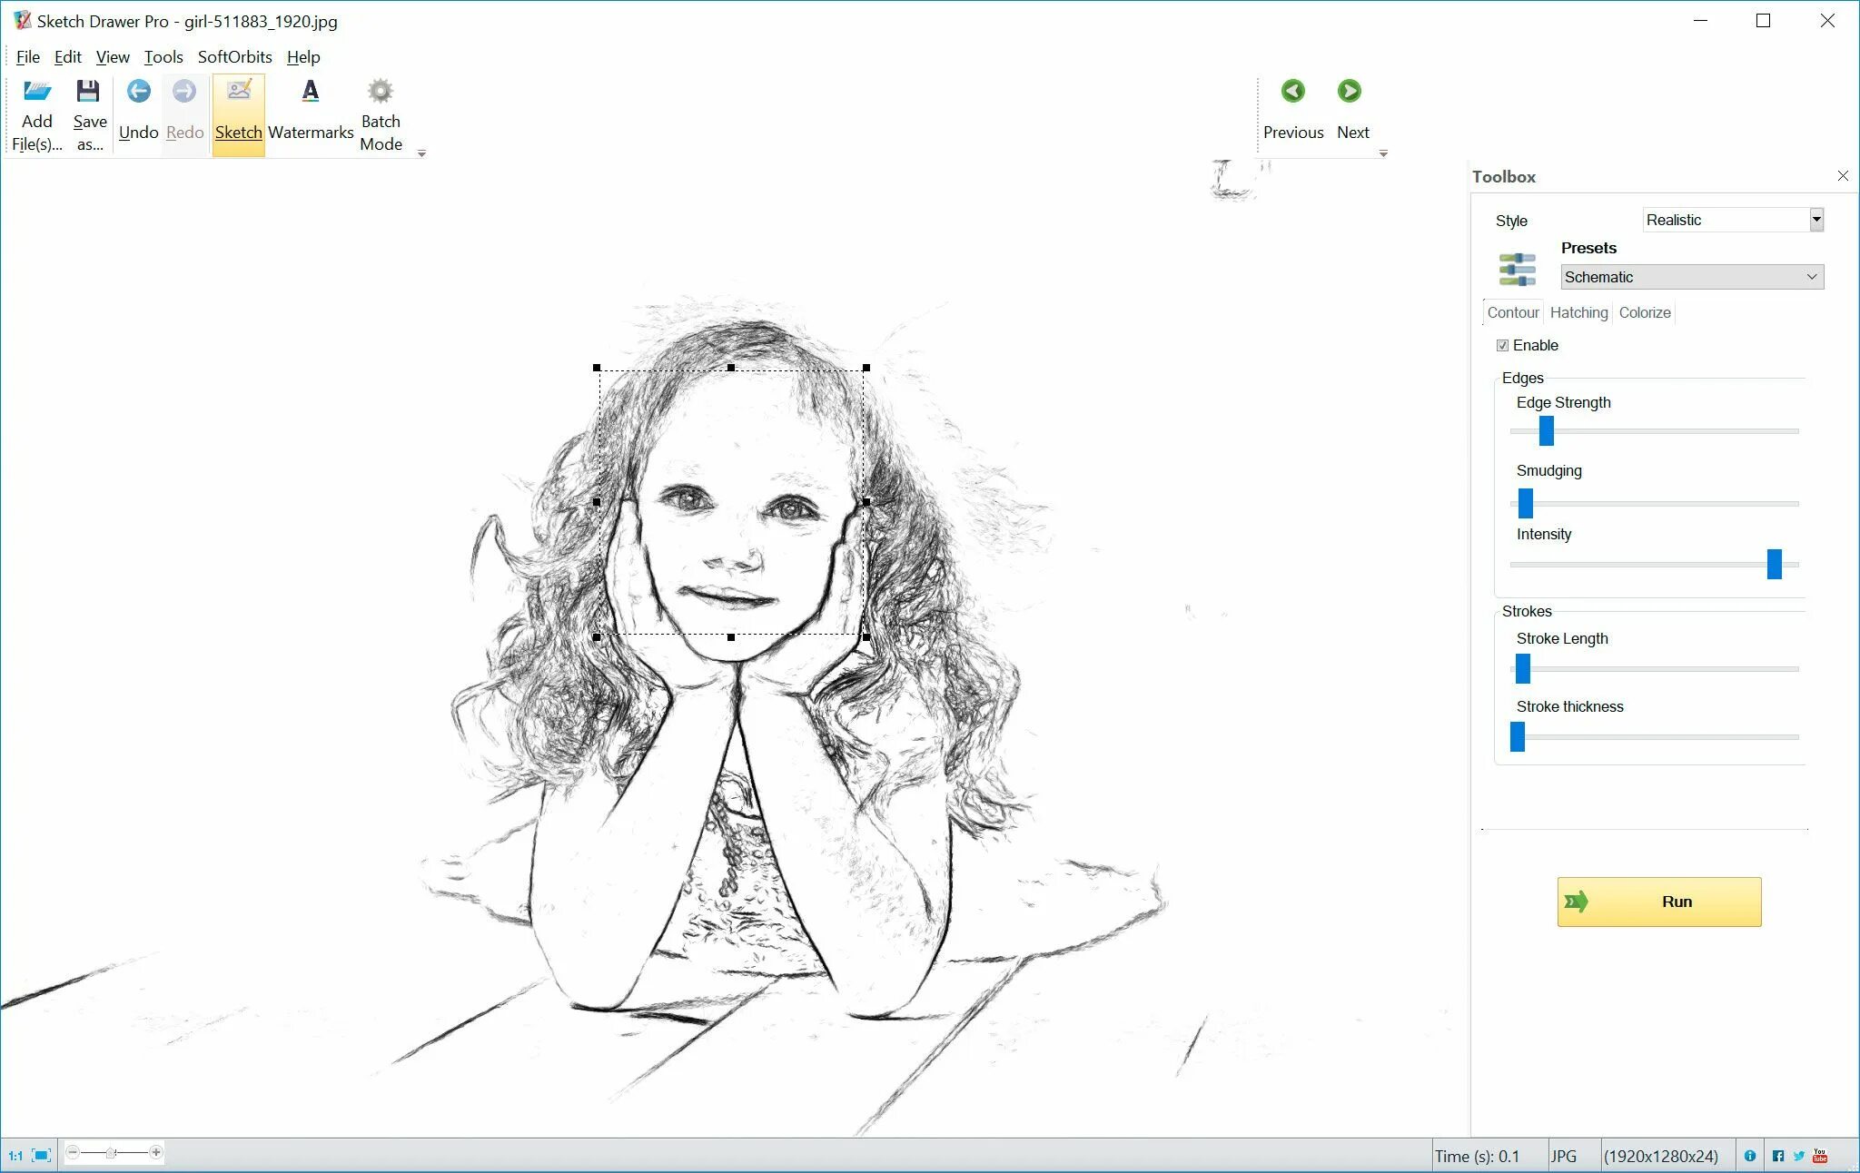The image size is (1860, 1173).
Task: Open the SoftOrbits menu
Action: (232, 57)
